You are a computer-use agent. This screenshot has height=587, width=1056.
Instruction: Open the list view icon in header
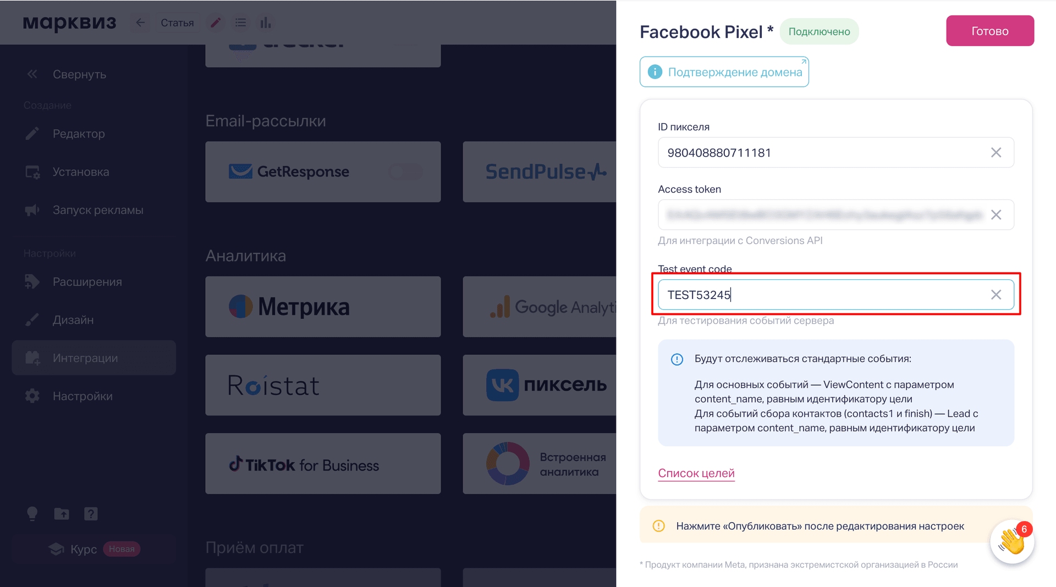click(x=240, y=23)
